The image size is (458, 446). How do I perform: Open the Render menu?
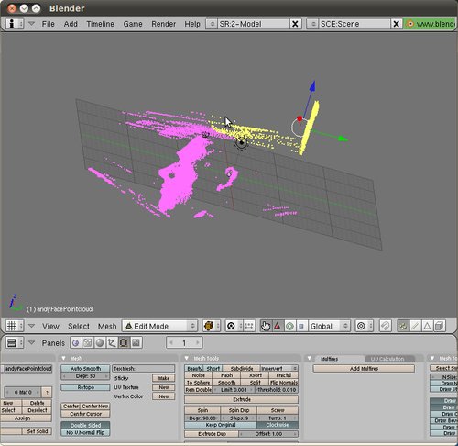[164, 24]
